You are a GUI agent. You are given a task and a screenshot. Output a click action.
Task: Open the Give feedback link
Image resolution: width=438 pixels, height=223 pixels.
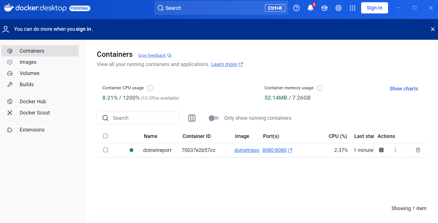coord(152,55)
